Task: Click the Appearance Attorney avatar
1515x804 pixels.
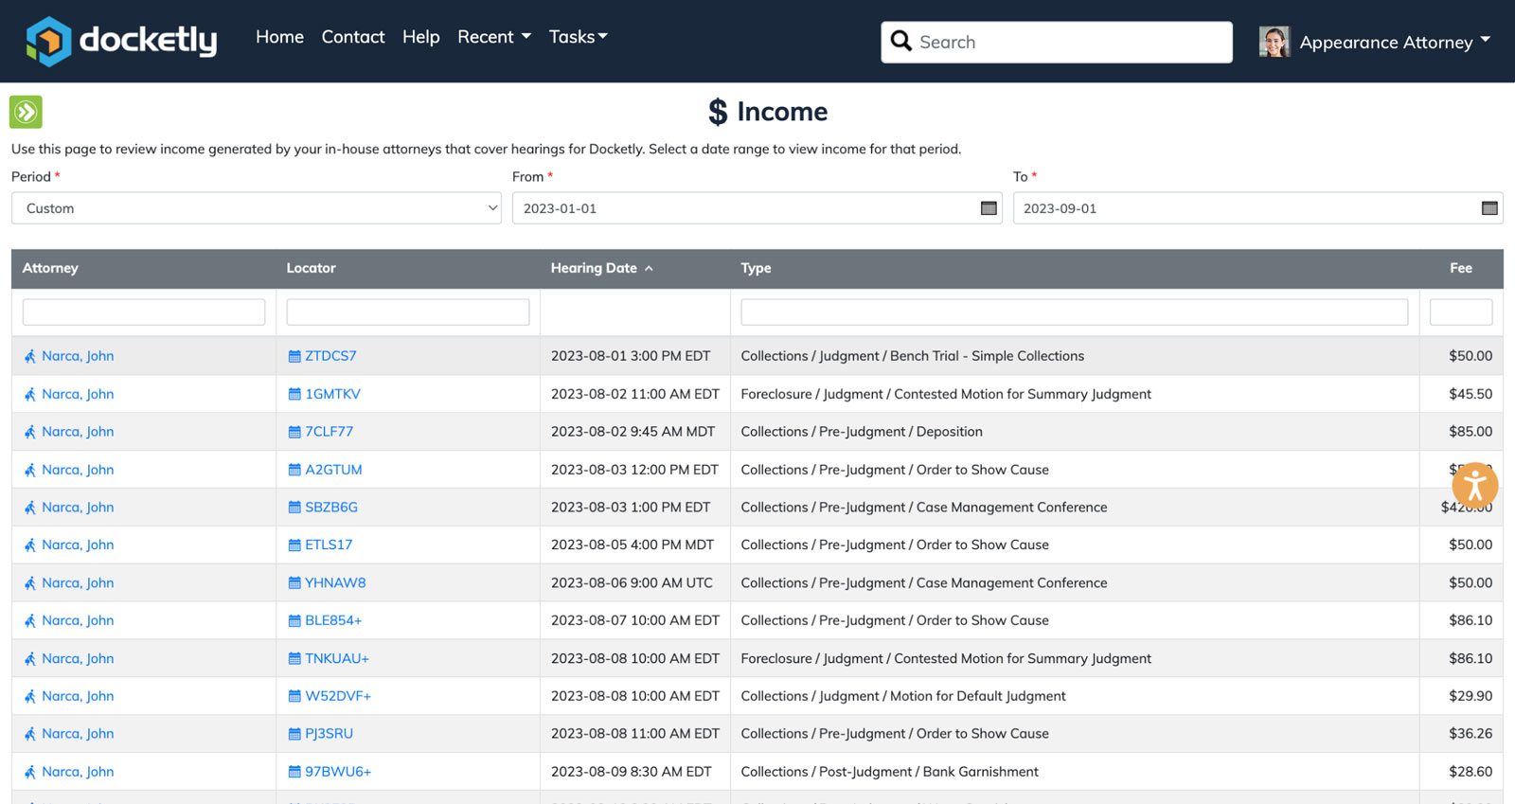Action: click(1274, 42)
